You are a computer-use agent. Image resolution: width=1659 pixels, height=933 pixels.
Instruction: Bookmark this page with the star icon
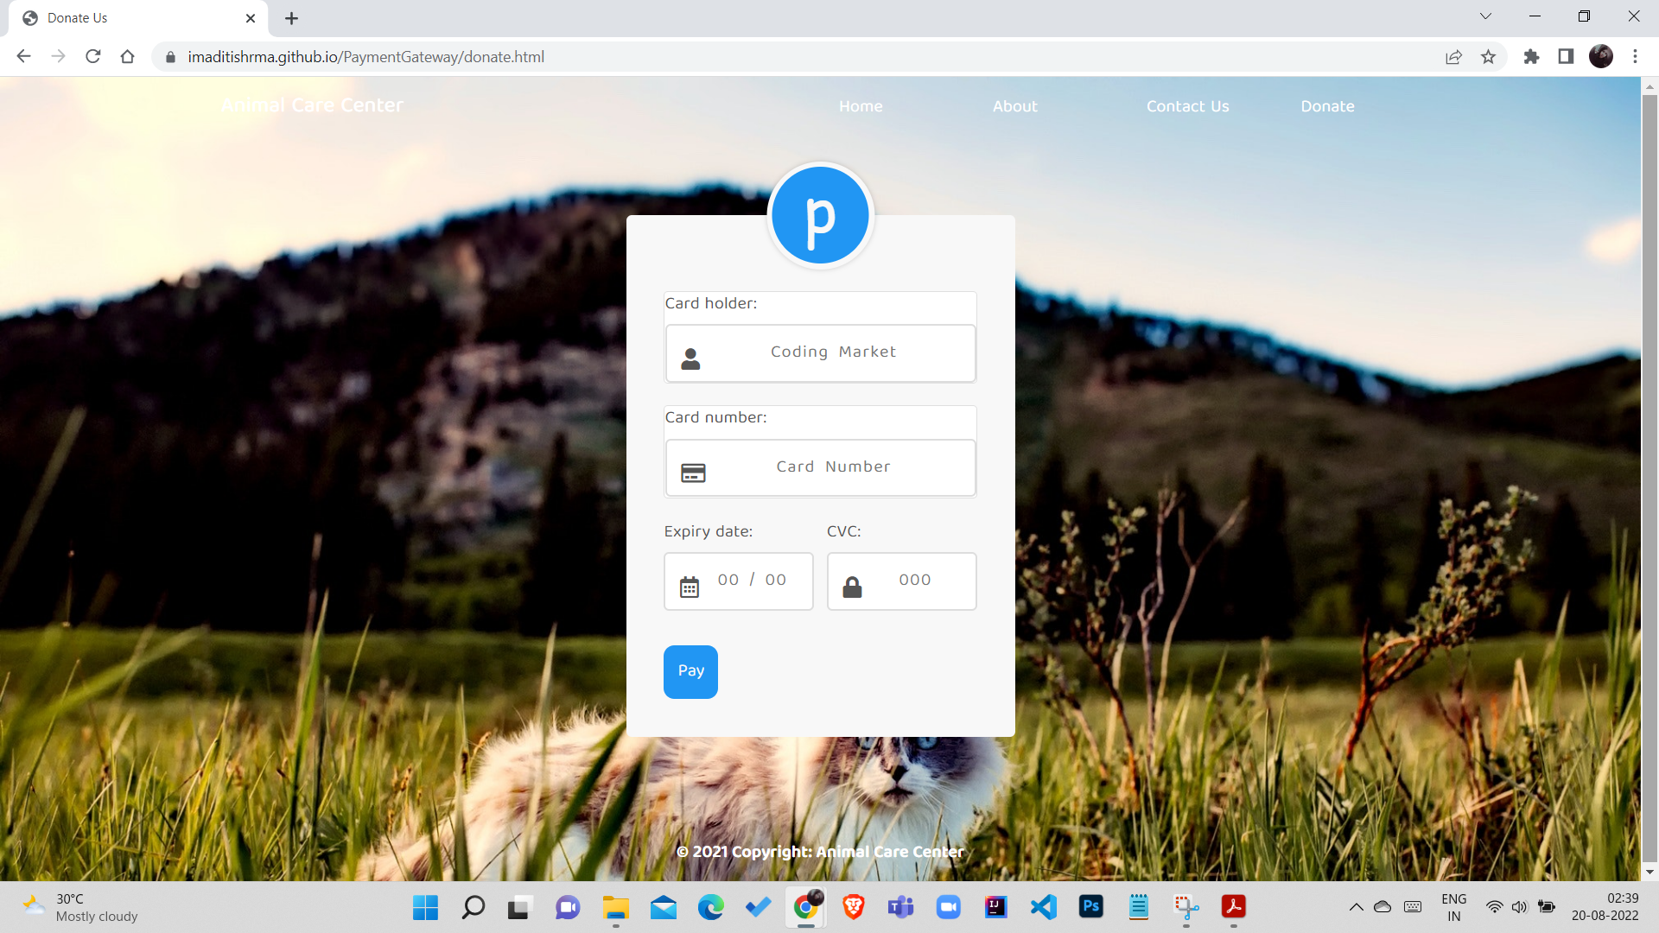click(x=1488, y=57)
